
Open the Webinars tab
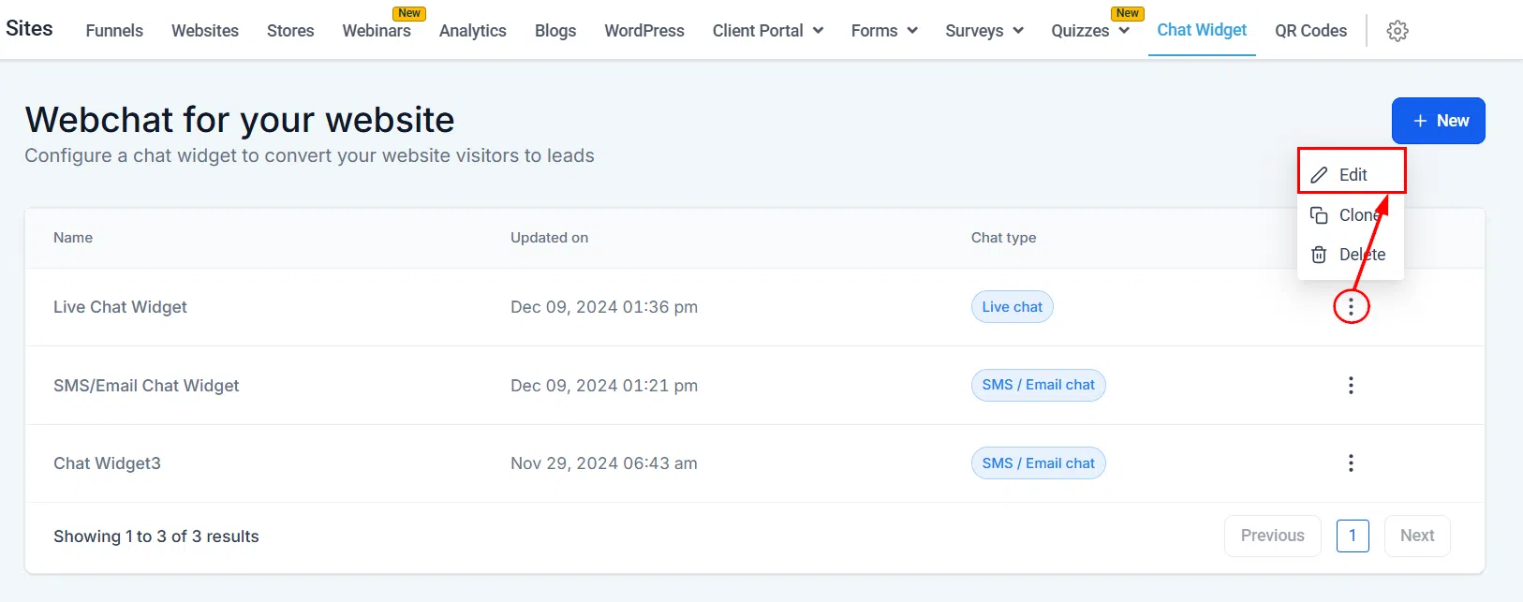(x=377, y=31)
